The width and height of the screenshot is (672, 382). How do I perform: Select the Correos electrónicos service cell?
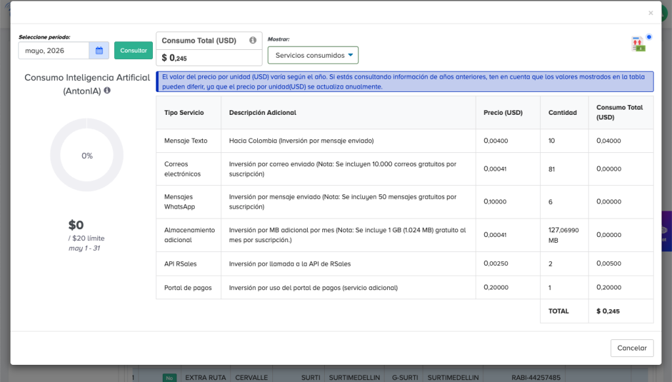[188, 169]
